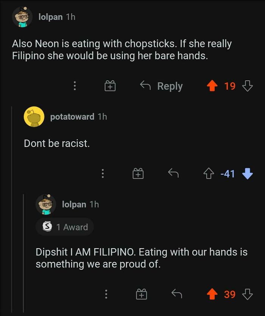This screenshot has height=316, width=265.
Task: Give an award to potatoward's comment
Action: tap(139, 174)
